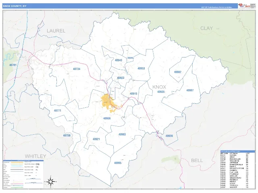Click the upper scale bar in legend
The width and height of the screenshot is (258, 193).
[x=33, y=179]
